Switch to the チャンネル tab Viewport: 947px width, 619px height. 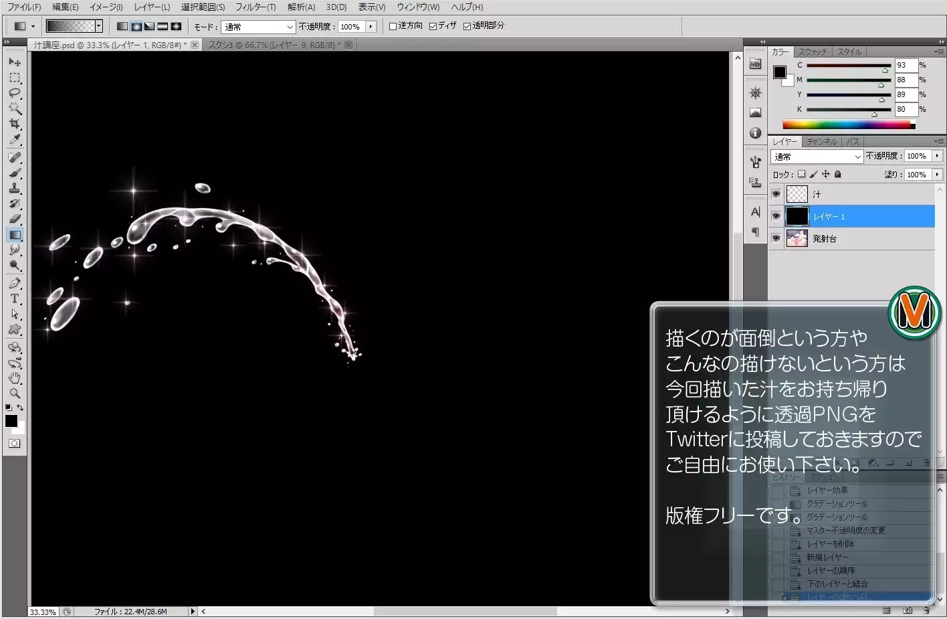[x=821, y=142]
